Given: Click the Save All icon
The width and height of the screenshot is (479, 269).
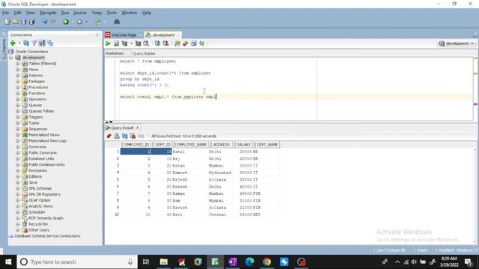Looking at the screenshot, I should [31, 22].
